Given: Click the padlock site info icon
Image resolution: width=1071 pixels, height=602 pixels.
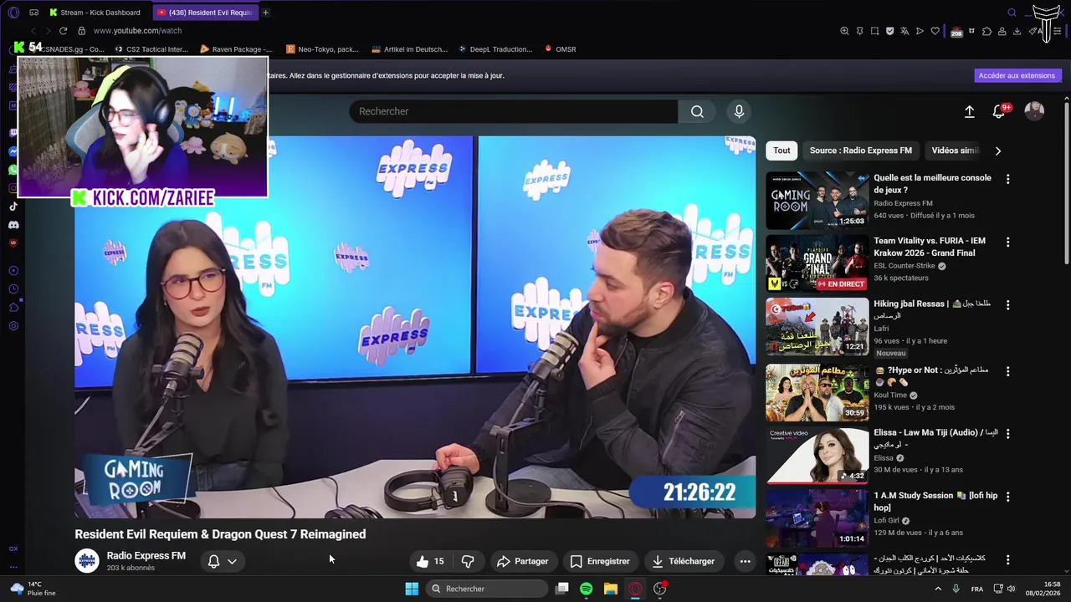Looking at the screenshot, I should [81, 31].
